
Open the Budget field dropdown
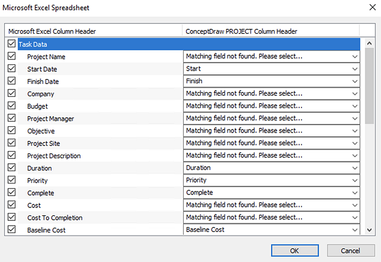272,106
